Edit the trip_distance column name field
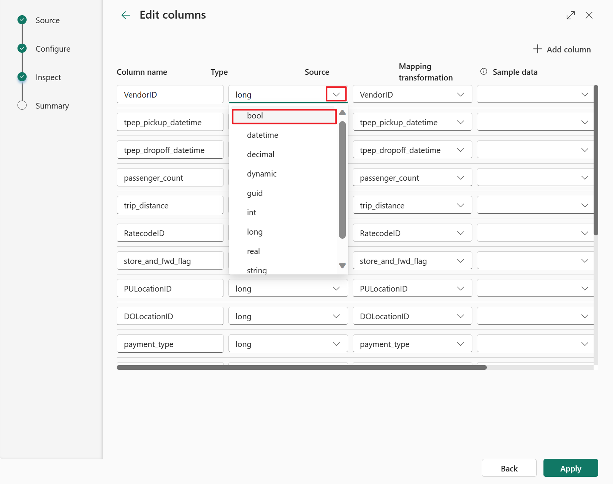This screenshot has height=484, width=613. click(x=170, y=205)
